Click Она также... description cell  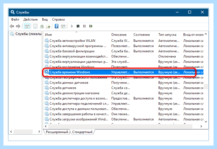tap(120, 114)
